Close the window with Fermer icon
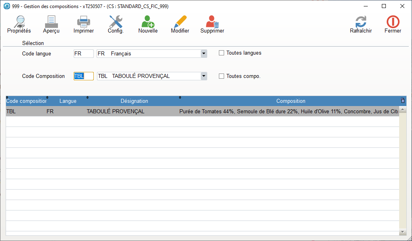Viewport: 412px width, 241px height. 393,22
